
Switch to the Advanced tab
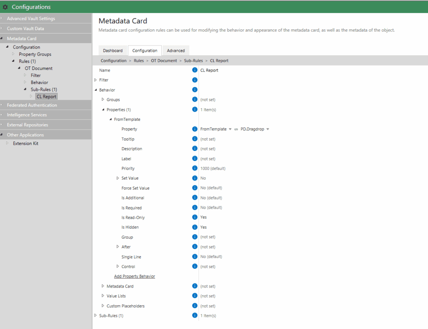176,51
